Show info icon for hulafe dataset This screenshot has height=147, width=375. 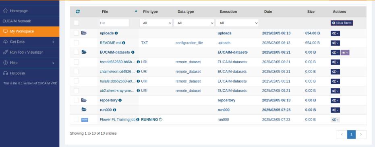[138, 81]
